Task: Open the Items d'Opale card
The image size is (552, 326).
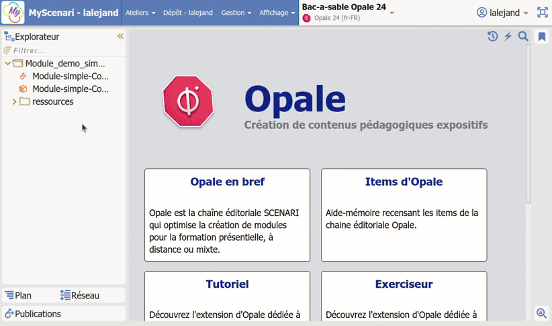Action: (404, 215)
